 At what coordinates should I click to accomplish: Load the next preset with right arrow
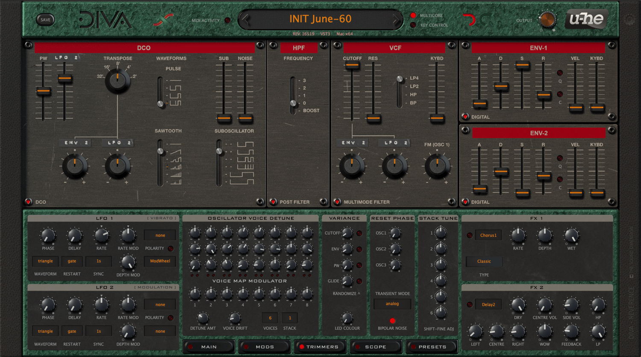pyautogui.click(x=396, y=19)
